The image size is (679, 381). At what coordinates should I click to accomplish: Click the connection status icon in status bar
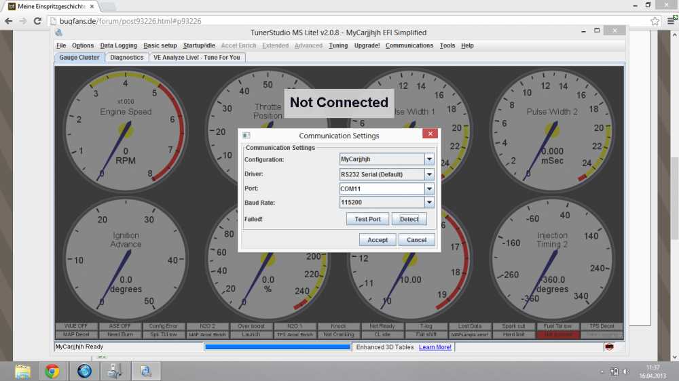tap(609, 347)
